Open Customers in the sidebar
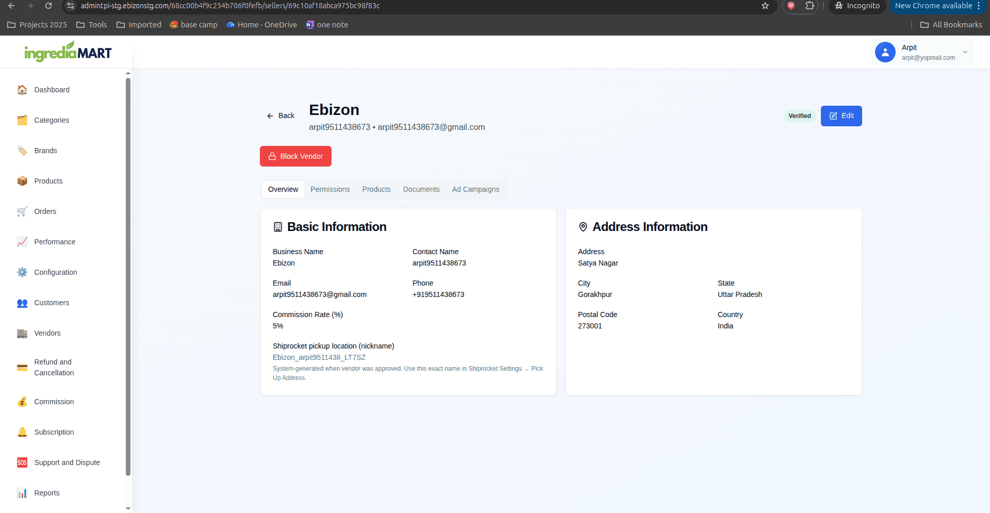 click(x=52, y=303)
